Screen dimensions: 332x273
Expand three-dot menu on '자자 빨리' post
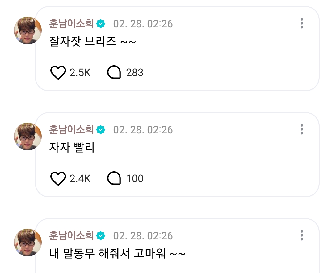[x=302, y=130]
